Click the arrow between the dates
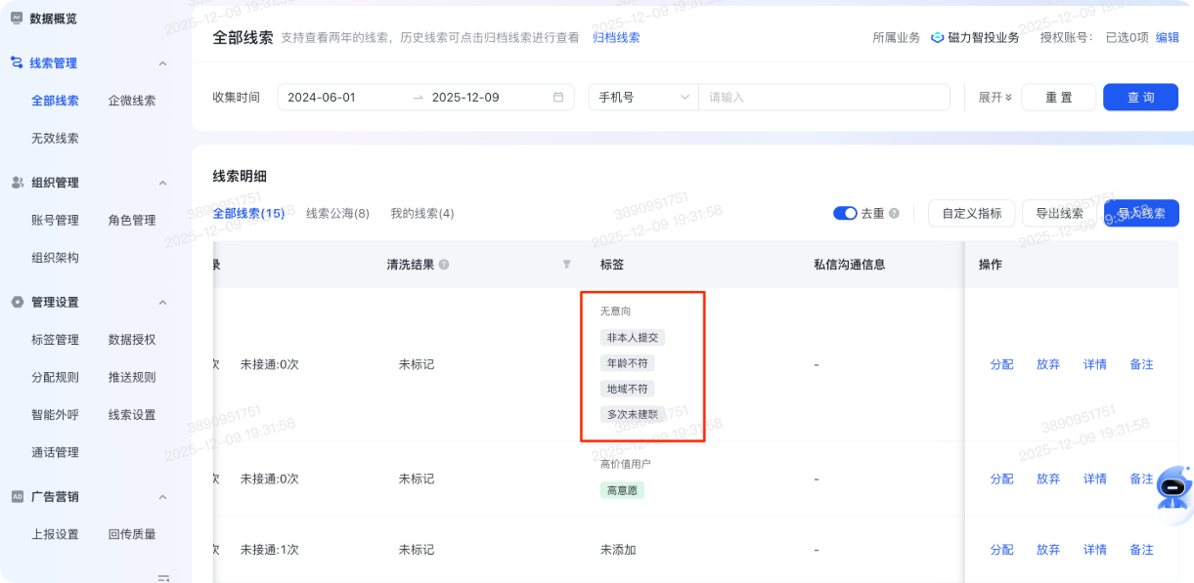1194x583 pixels. 418,98
